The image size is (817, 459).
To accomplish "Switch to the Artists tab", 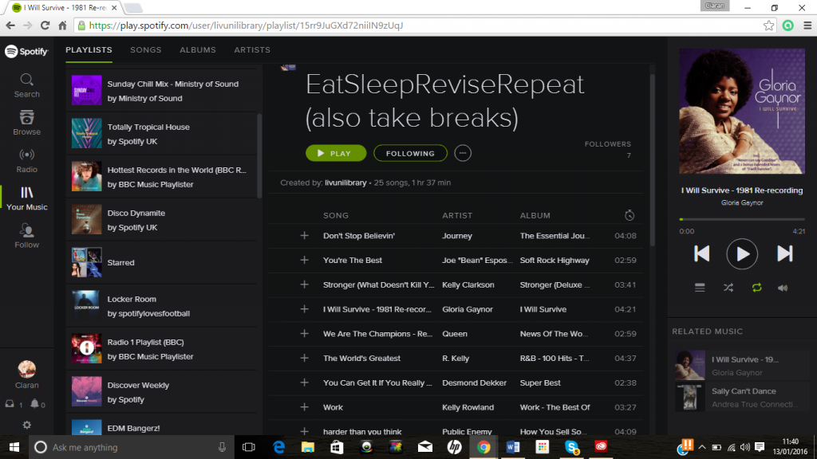I will 252,50.
